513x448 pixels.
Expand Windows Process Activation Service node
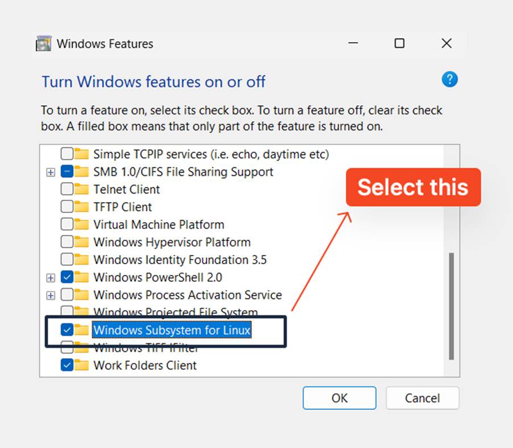point(51,295)
